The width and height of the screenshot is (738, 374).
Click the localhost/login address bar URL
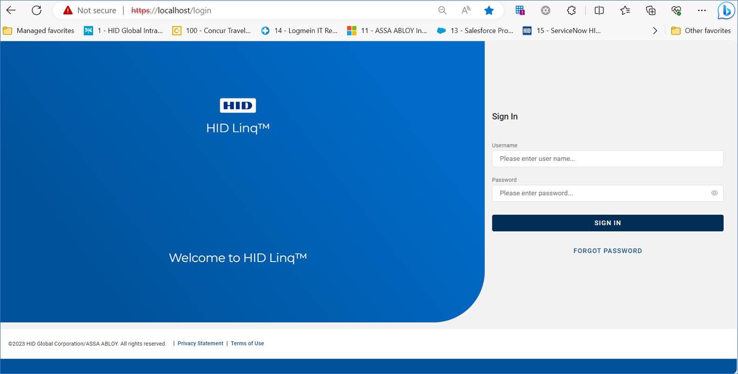tap(171, 10)
